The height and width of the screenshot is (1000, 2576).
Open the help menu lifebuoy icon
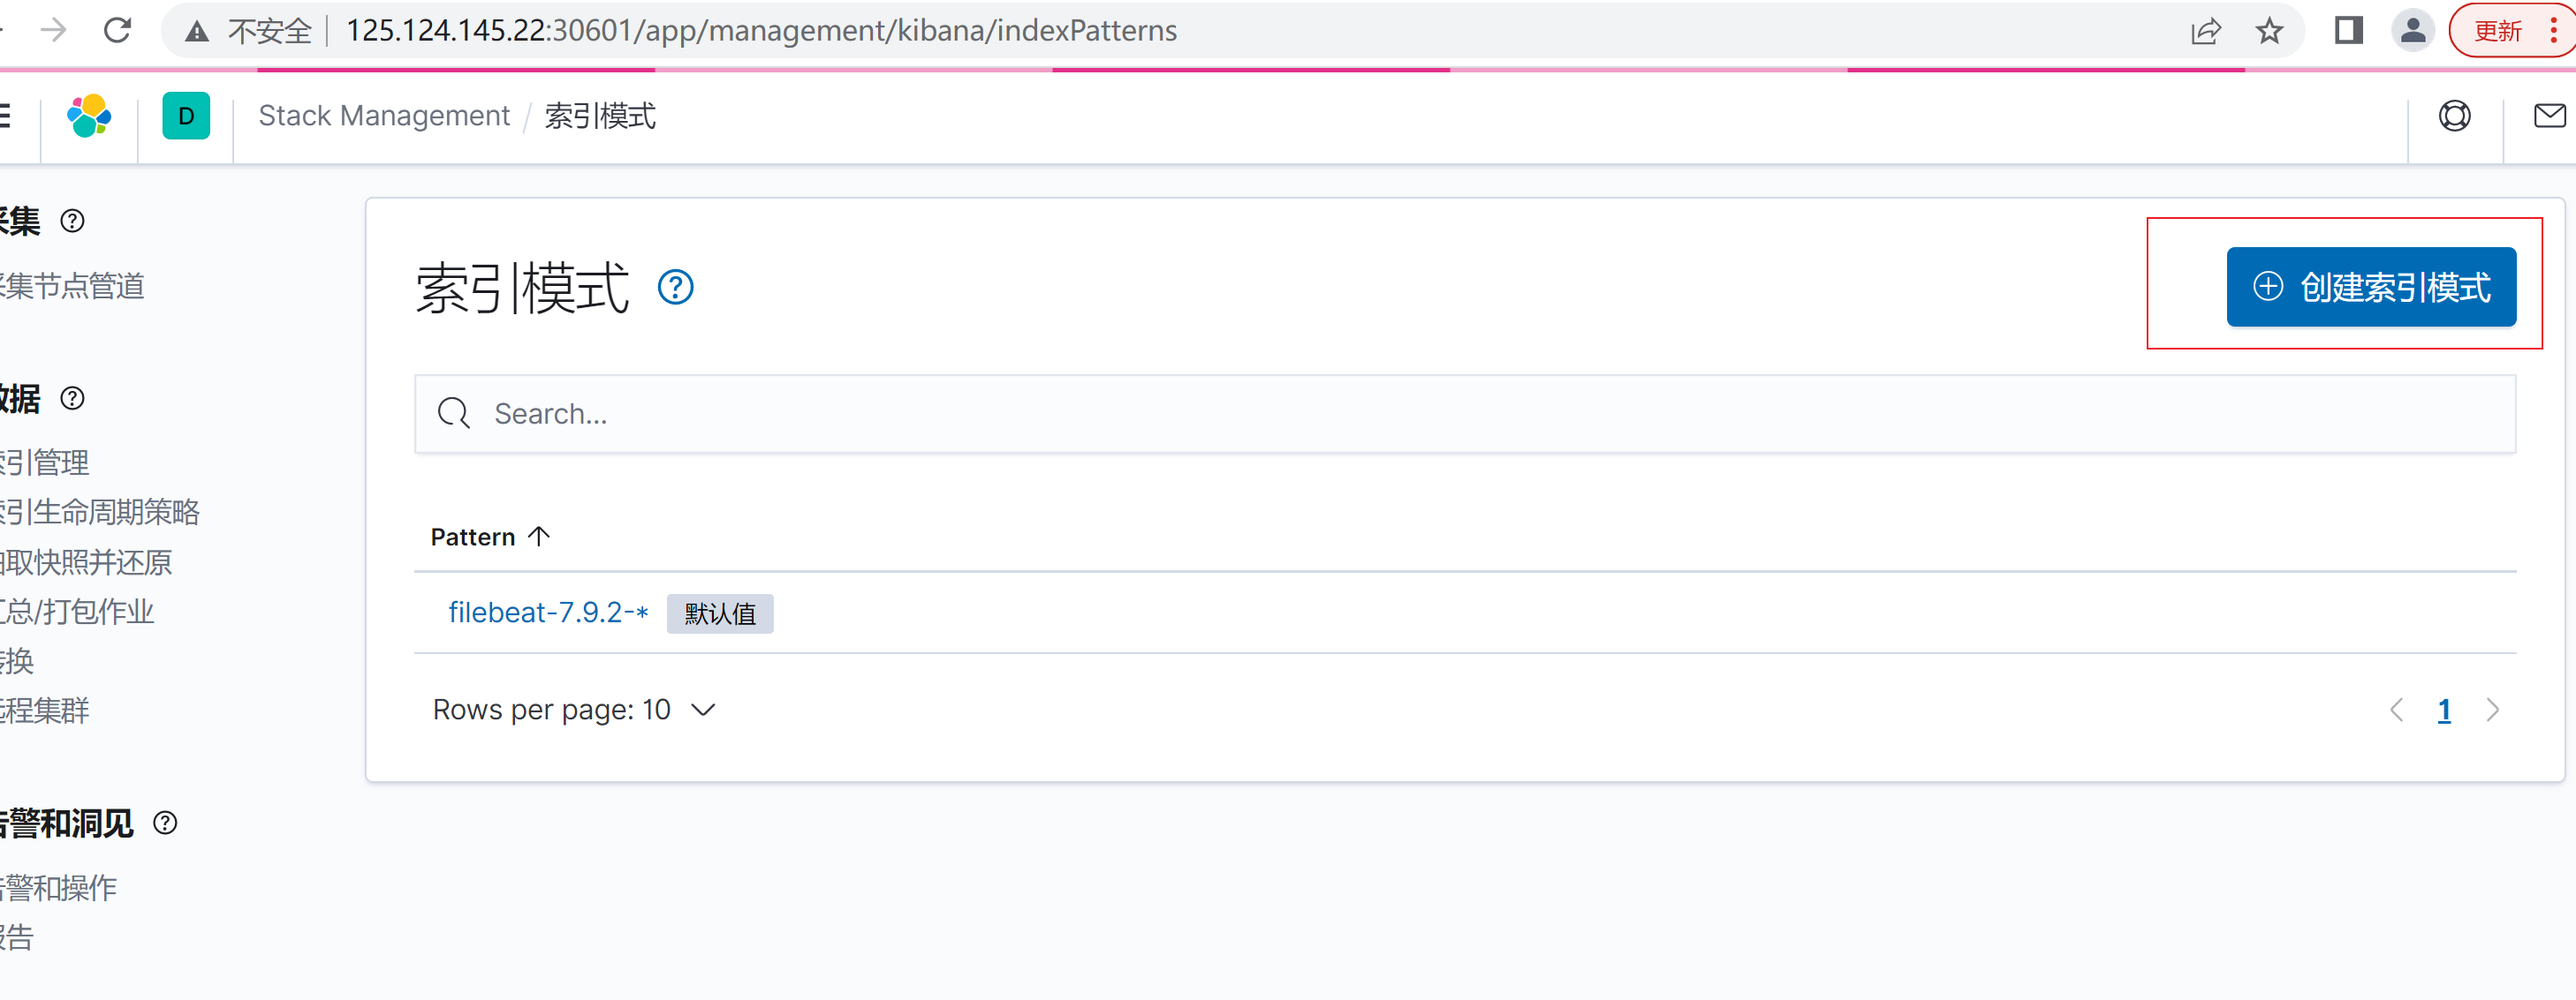[2454, 116]
